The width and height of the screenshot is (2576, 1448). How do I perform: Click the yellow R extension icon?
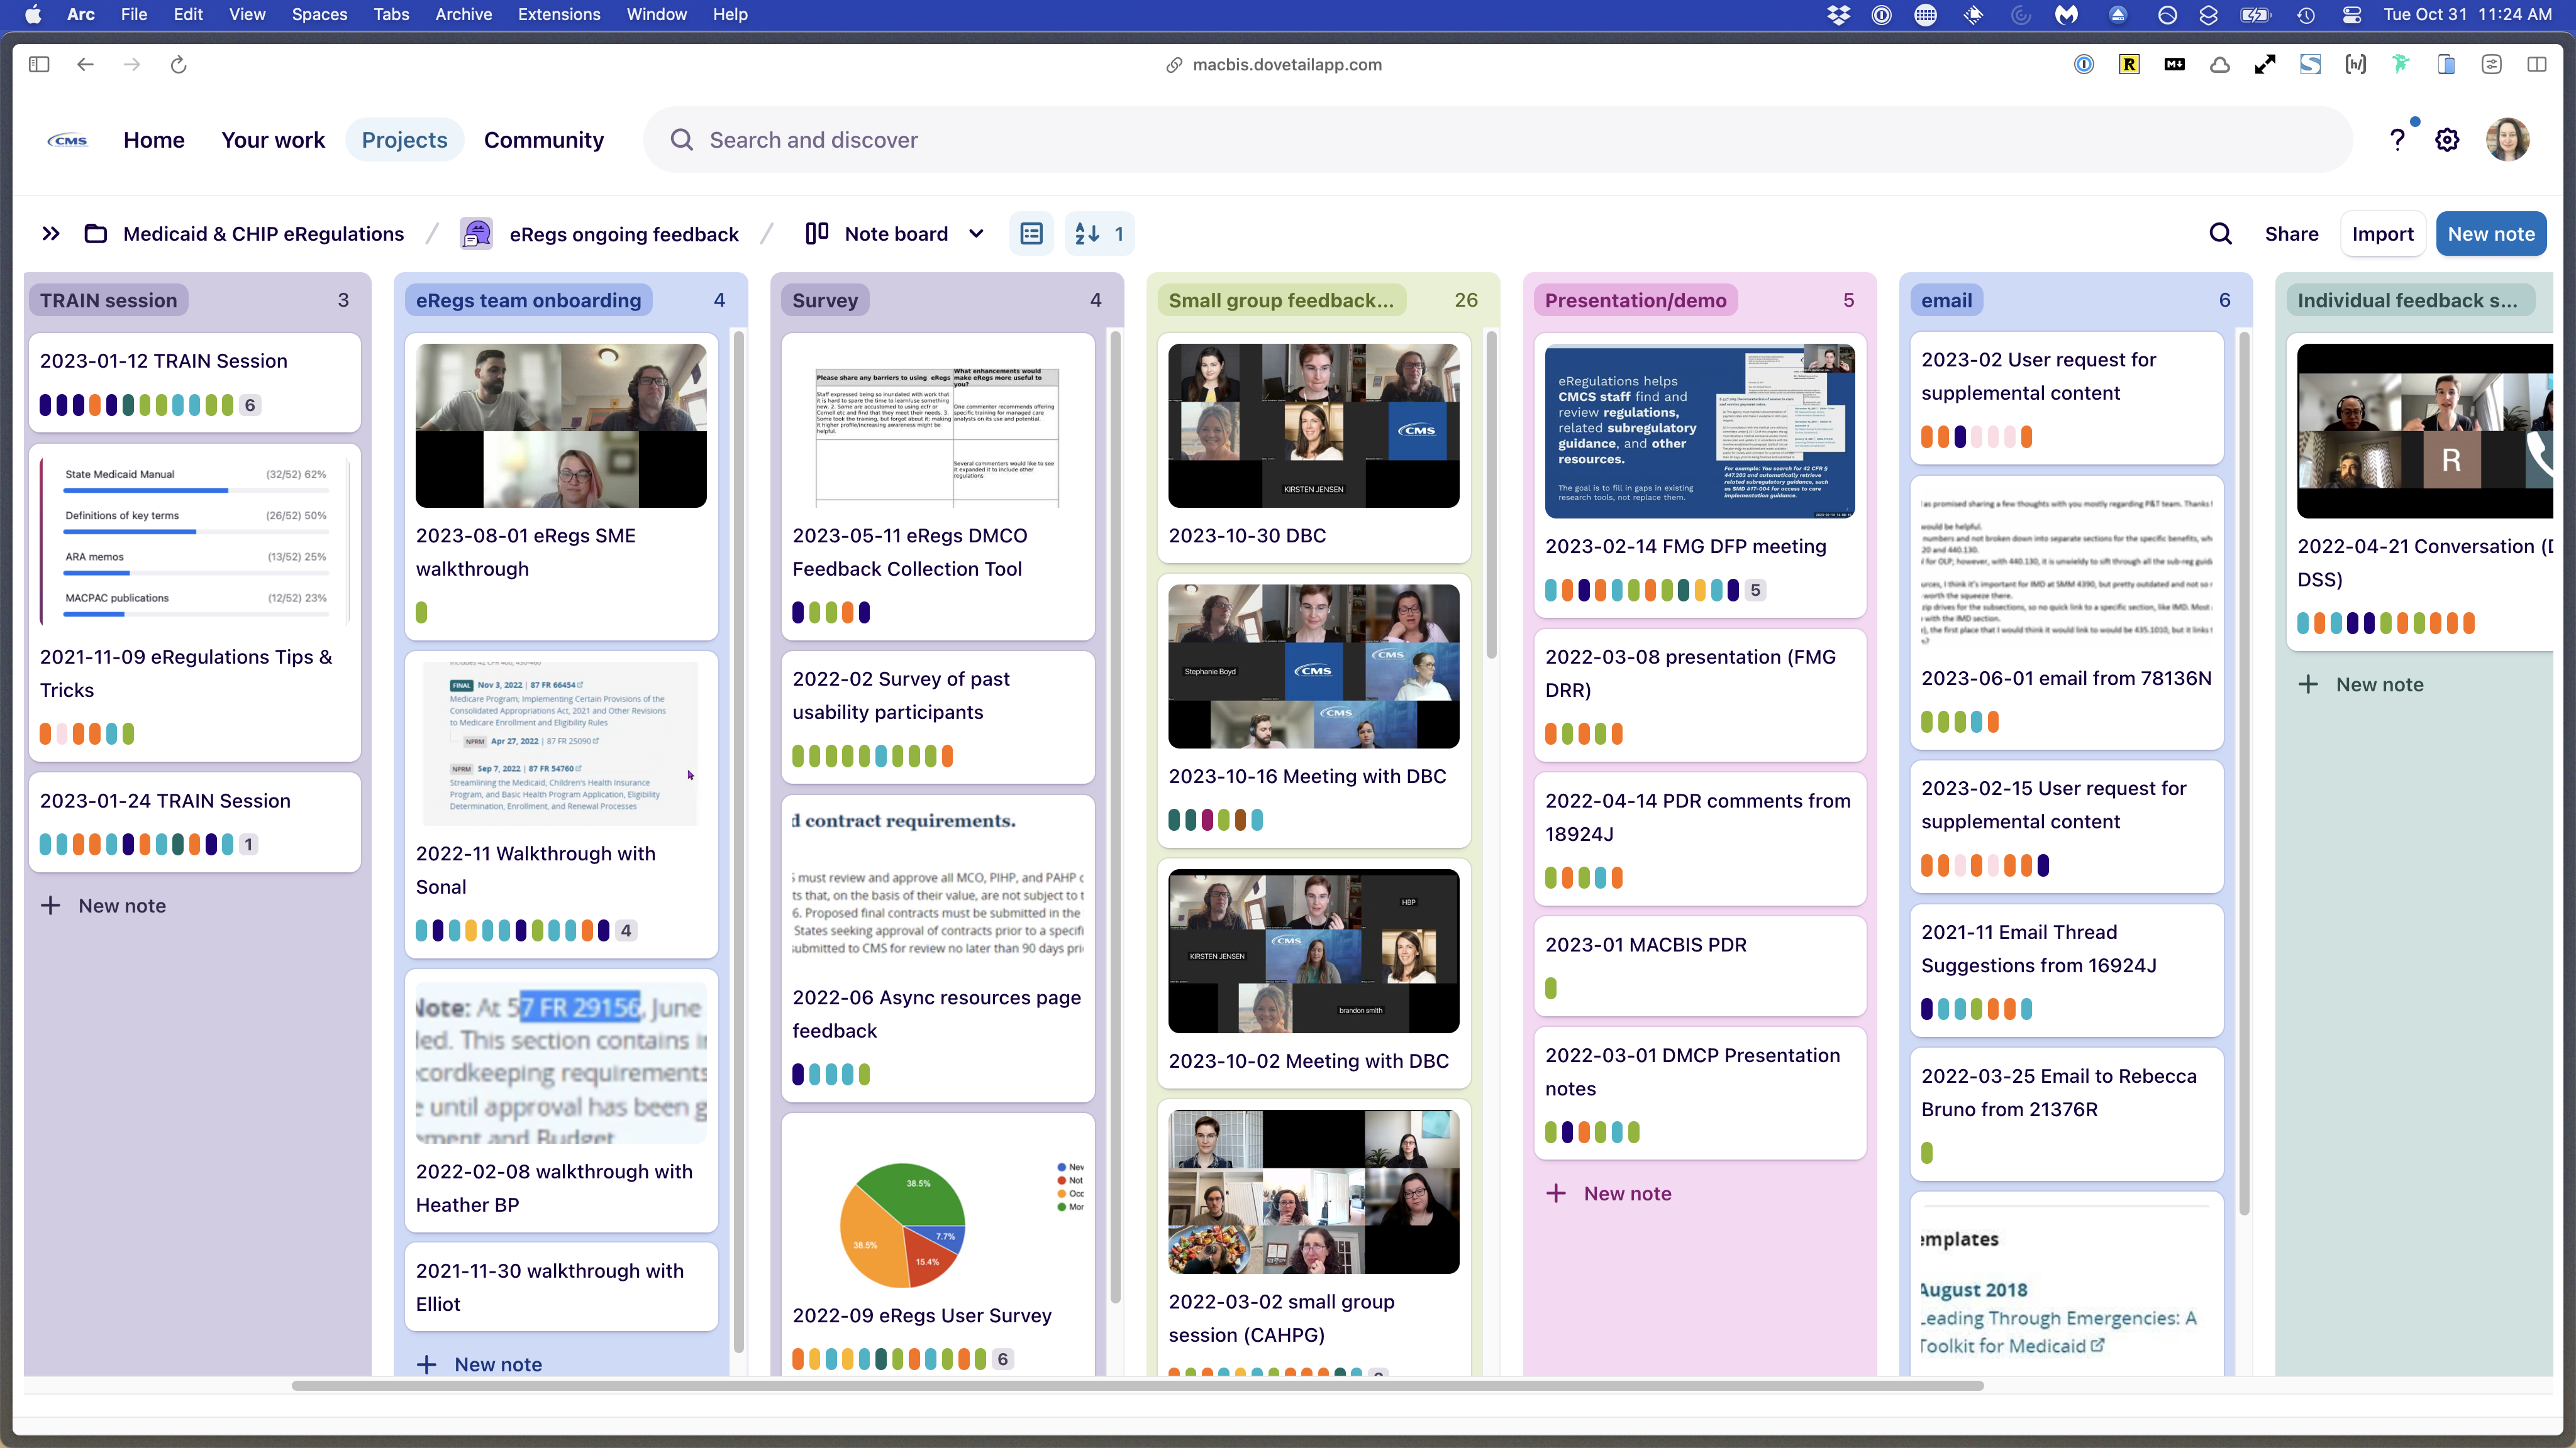point(2129,65)
